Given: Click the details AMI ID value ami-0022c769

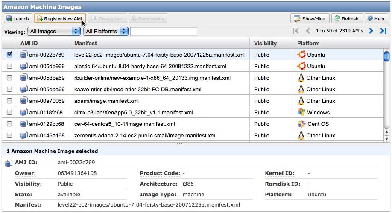Looking at the screenshot, I should pos(76,163).
